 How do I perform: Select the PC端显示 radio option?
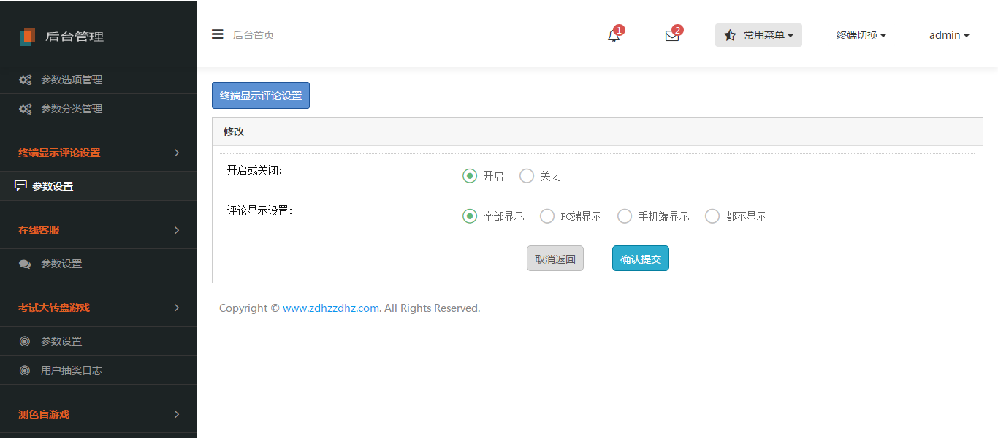[x=547, y=216]
